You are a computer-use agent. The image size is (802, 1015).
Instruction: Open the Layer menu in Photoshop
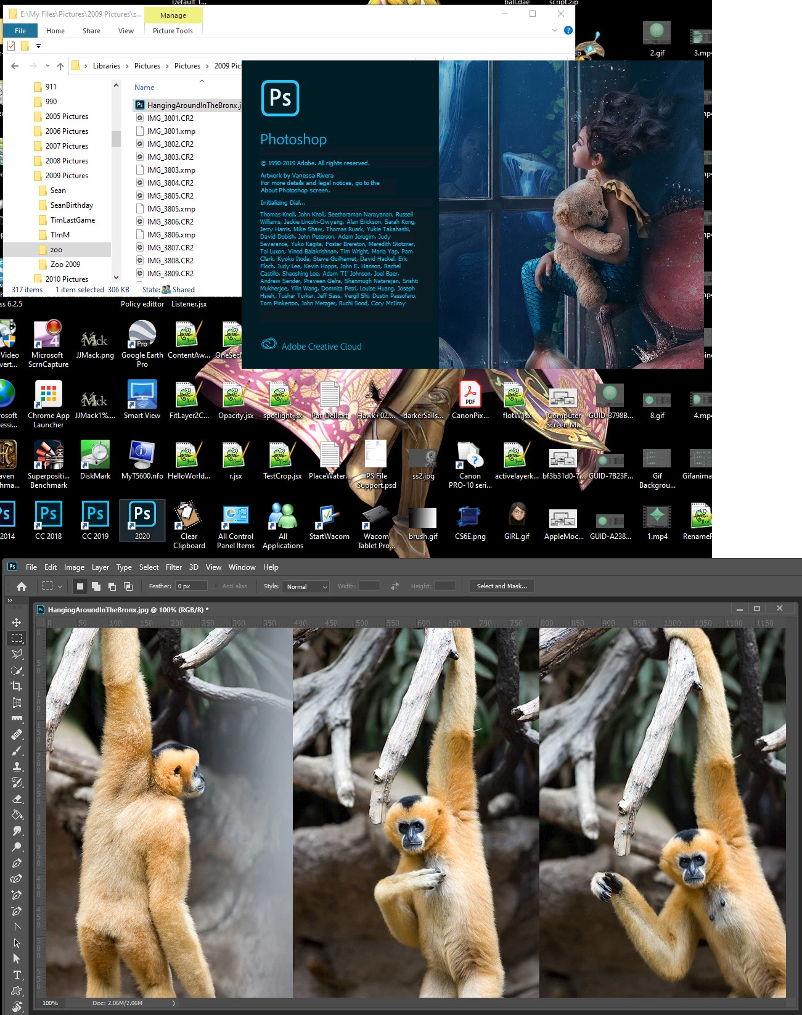tap(100, 567)
